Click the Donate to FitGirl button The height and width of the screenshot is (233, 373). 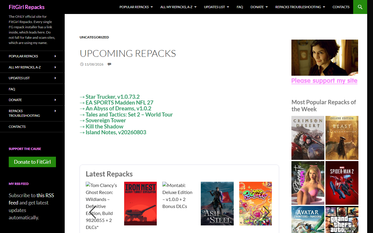point(32,162)
